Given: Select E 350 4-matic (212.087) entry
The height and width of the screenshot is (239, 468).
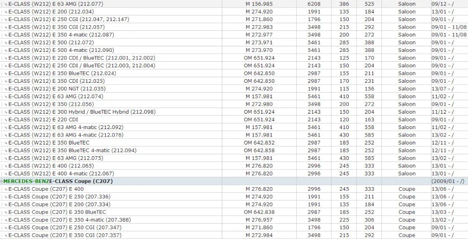Looking at the screenshot, I should [61, 35].
